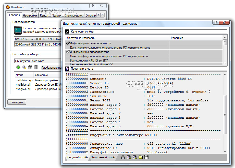The height and width of the screenshot is (168, 235).
Task: Click the Расположение line in report
Action: (138, 92)
